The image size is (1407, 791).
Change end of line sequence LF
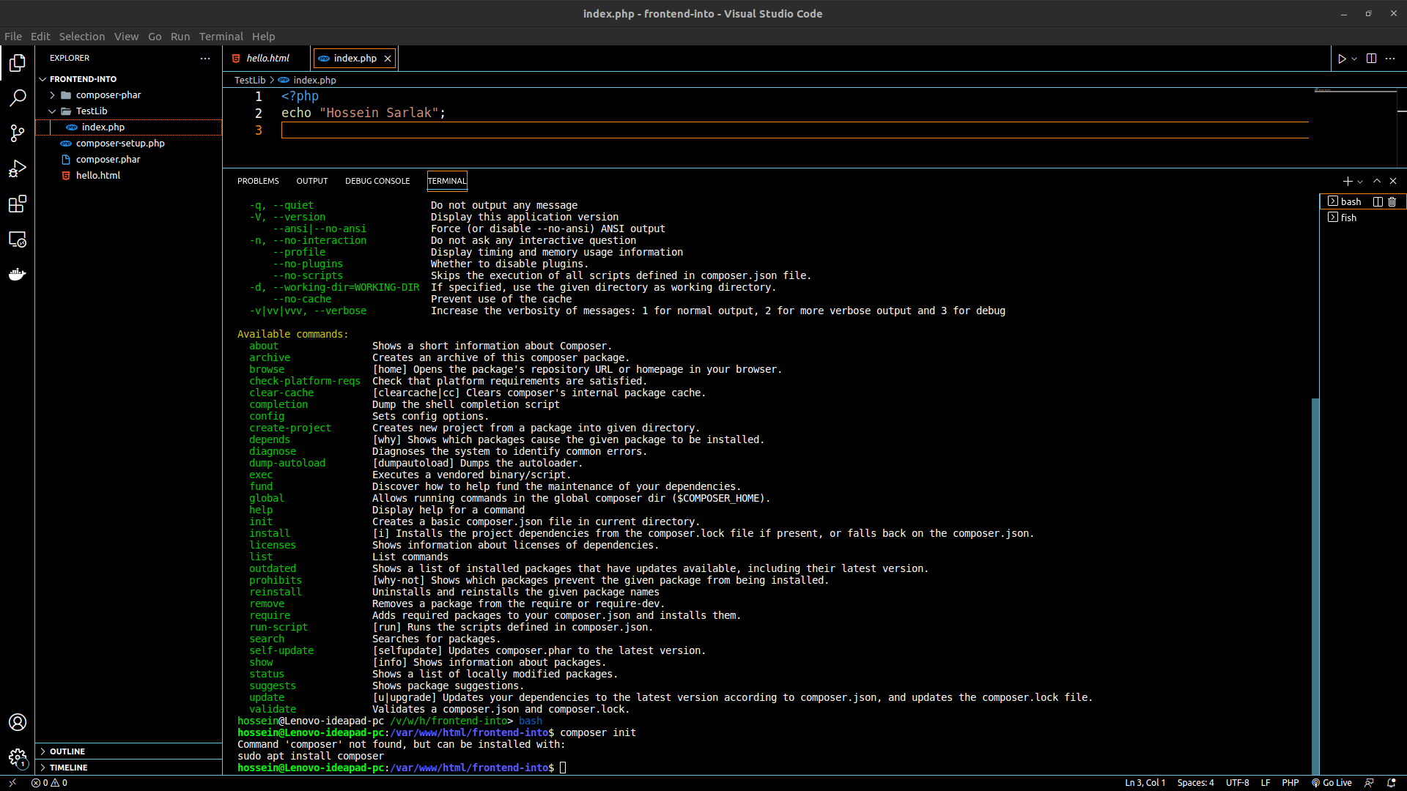[1266, 783]
